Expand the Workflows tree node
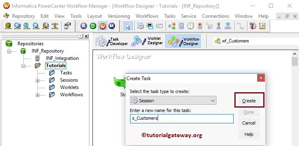Viewport: 299px width, 146px height. tap(37, 95)
